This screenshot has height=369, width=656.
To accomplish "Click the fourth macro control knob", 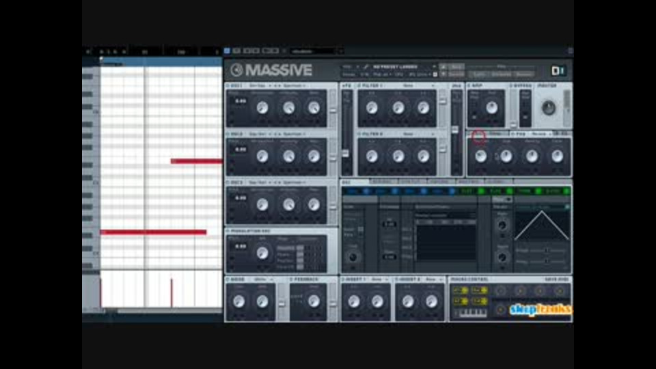I will pos(560,290).
